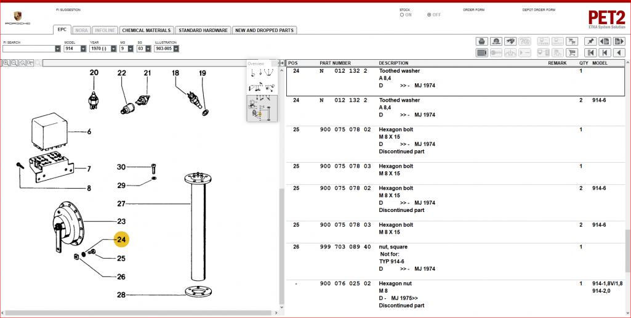This screenshot has width=631, height=318.
Task: Click callout number 19 in diagram
Action: (203, 73)
